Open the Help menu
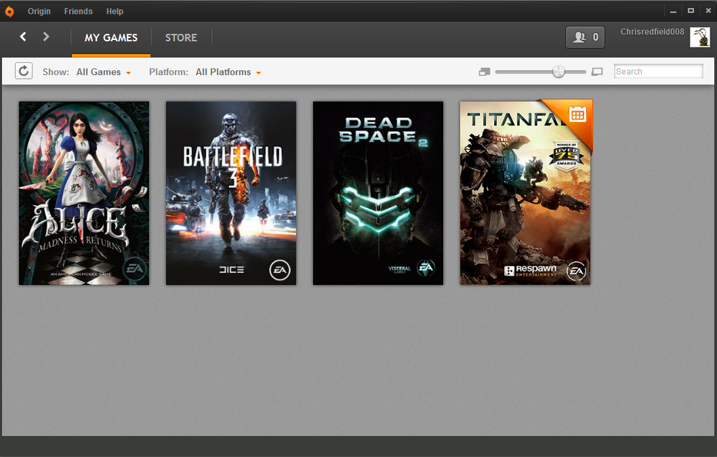The image size is (717, 457). (x=115, y=12)
